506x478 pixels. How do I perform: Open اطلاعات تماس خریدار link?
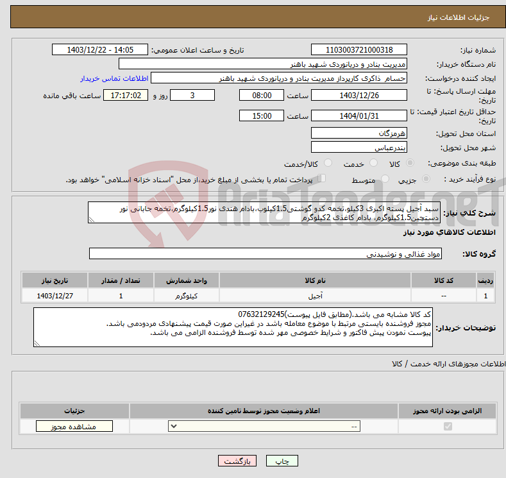click(114, 78)
